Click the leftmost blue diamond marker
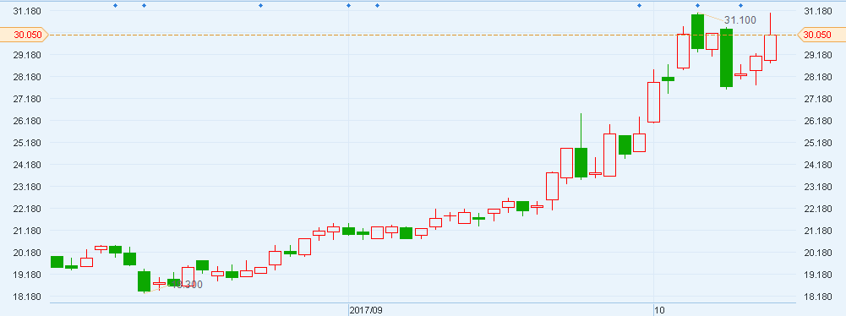The width and height of the screenshot is (846, 316). (115, 5)
